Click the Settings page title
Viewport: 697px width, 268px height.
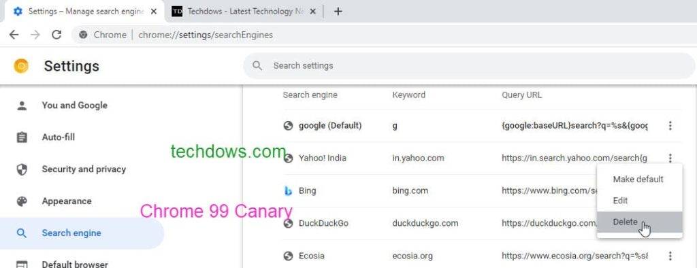click(x=71, y=66)
